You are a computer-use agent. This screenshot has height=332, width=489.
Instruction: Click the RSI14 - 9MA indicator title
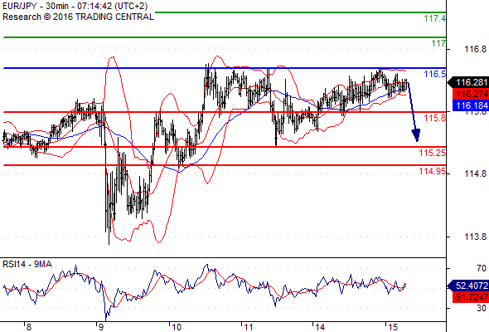pyautogui.click(x=27, y=264)
